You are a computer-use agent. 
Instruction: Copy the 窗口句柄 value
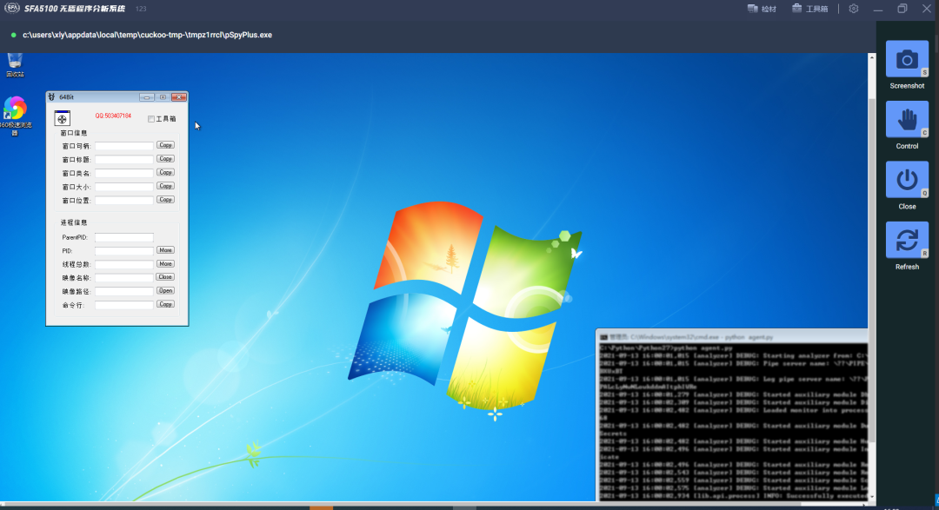[166, 145]
